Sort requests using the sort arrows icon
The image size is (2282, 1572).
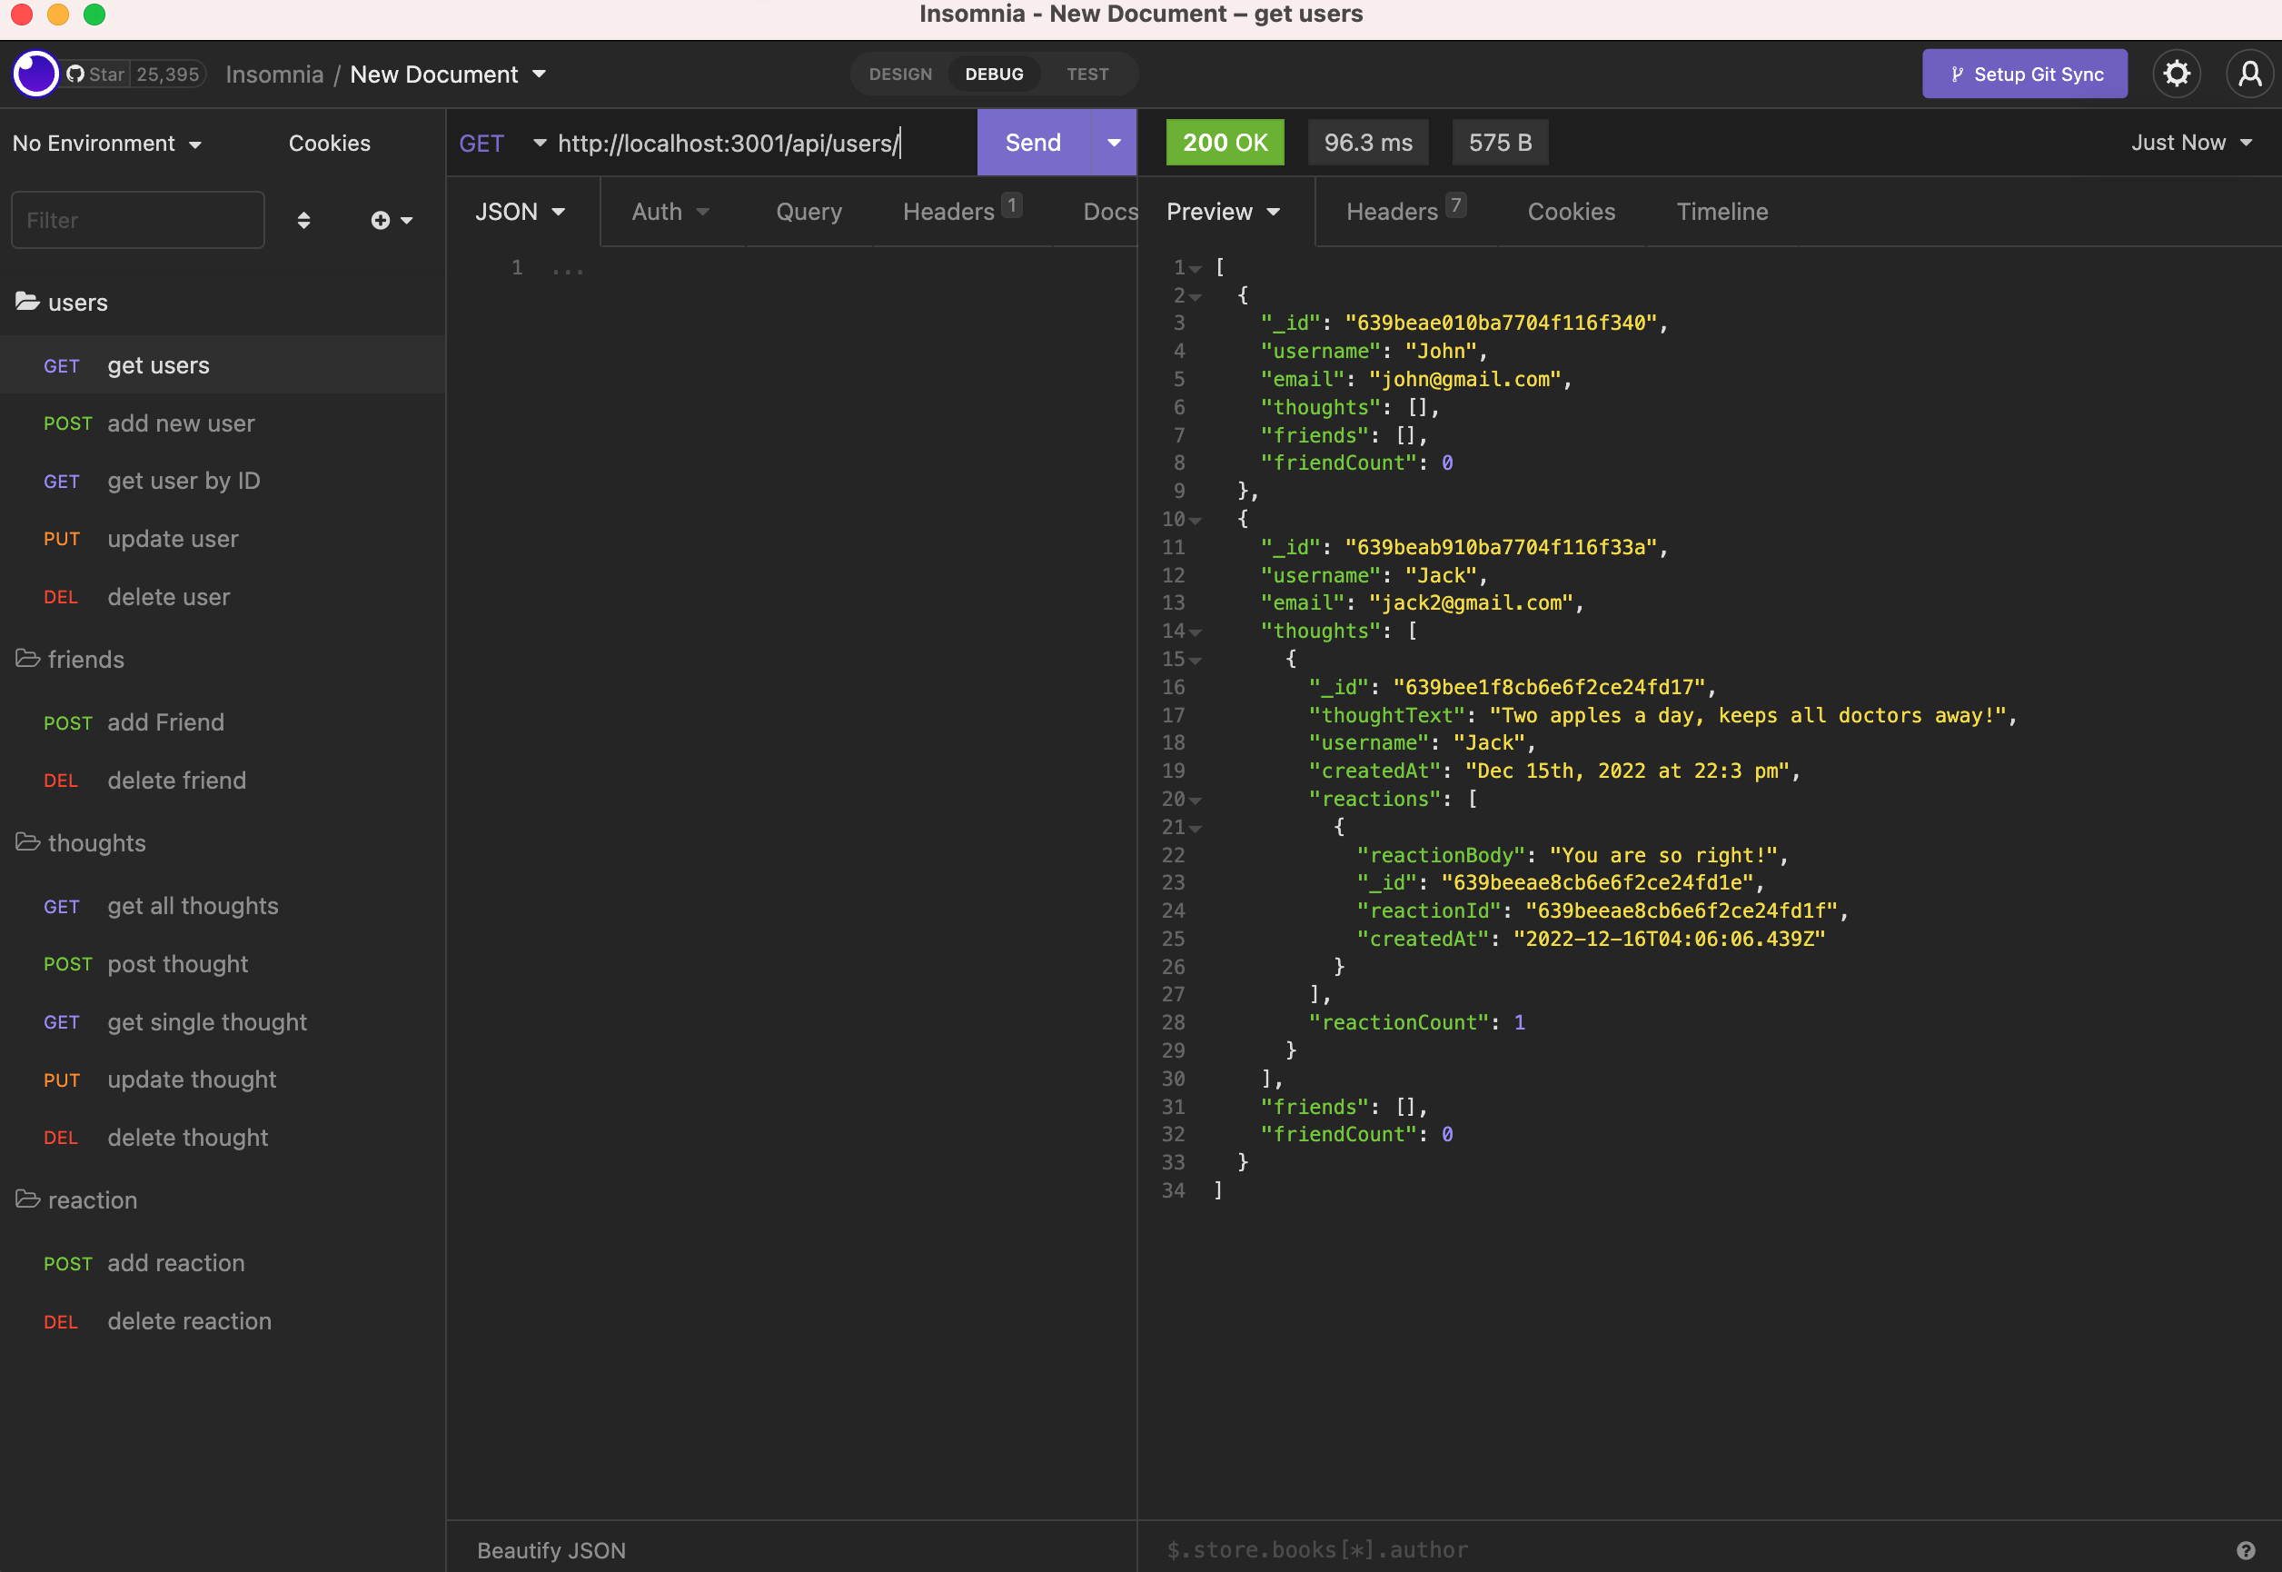point(304,220)
